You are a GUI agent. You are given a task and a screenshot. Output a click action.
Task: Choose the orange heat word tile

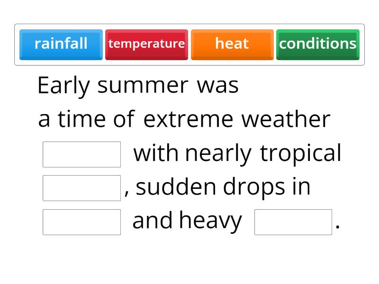[x=232, y=44]
